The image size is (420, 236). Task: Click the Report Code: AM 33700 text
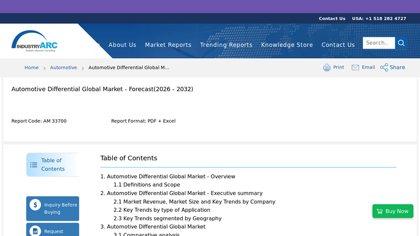39,121
